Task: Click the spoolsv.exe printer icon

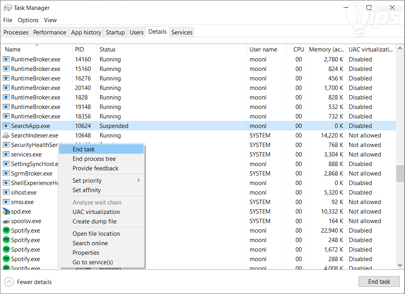Action: (x=6, y=221)
